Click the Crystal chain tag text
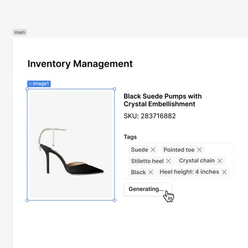Screen dimensions: 248x248 [197, 161]
